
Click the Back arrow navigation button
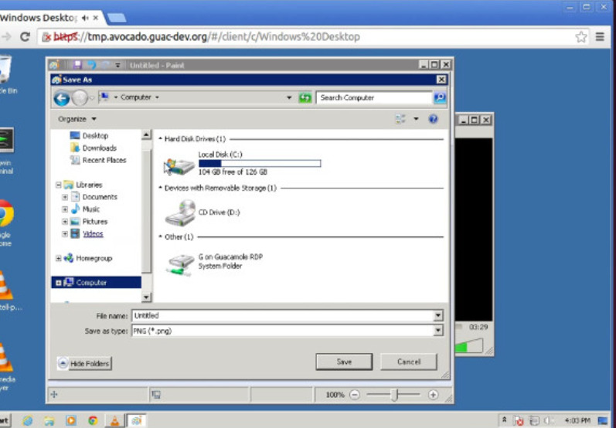pos(62,98)
